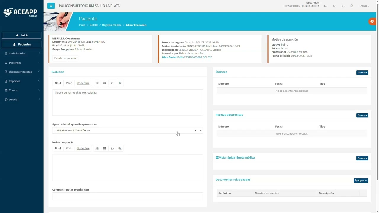
Task: Open Nueva dropdown in Recetas electrónicas panel
Action: click(362, 115)
